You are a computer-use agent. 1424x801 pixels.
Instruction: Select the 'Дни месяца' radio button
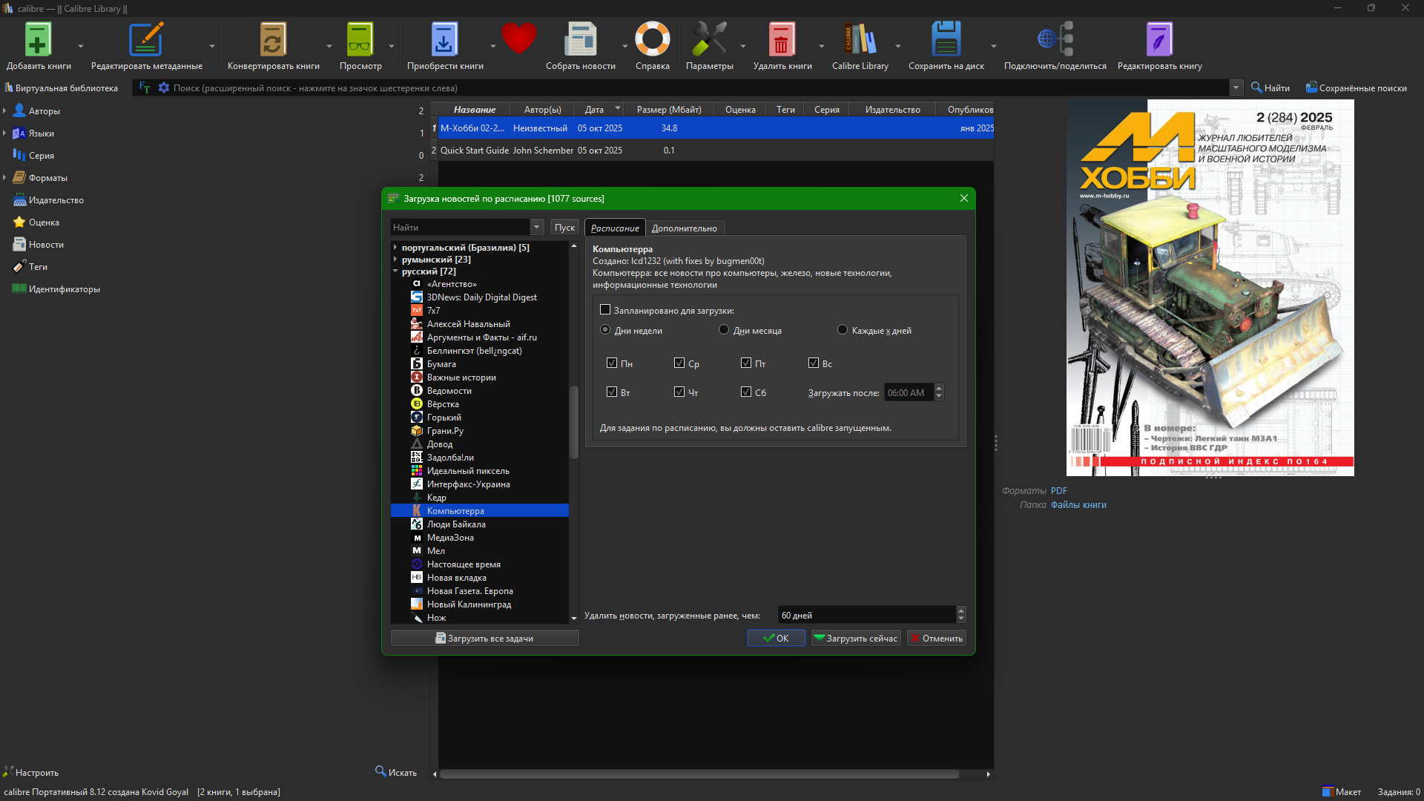pyautogui.click(x=724, y=330)
